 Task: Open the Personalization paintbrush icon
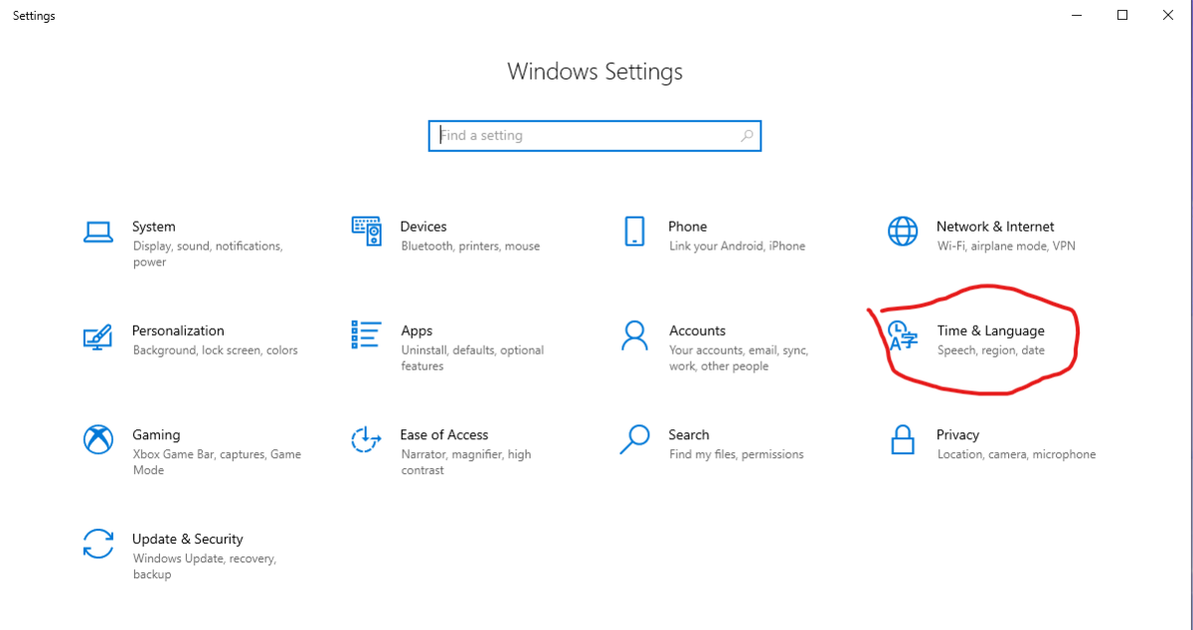tap(97, 336)
